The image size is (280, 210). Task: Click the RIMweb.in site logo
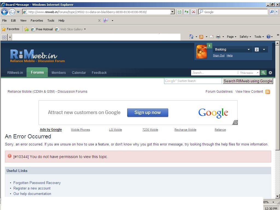[x=37, y=56]
